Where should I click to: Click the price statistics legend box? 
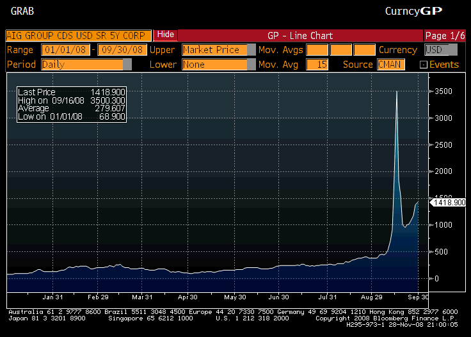pos(71,105)
